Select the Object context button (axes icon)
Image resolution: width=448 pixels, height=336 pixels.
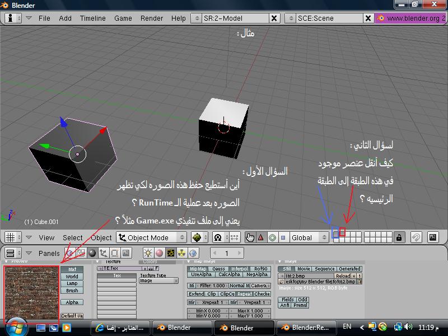point(103,253)
